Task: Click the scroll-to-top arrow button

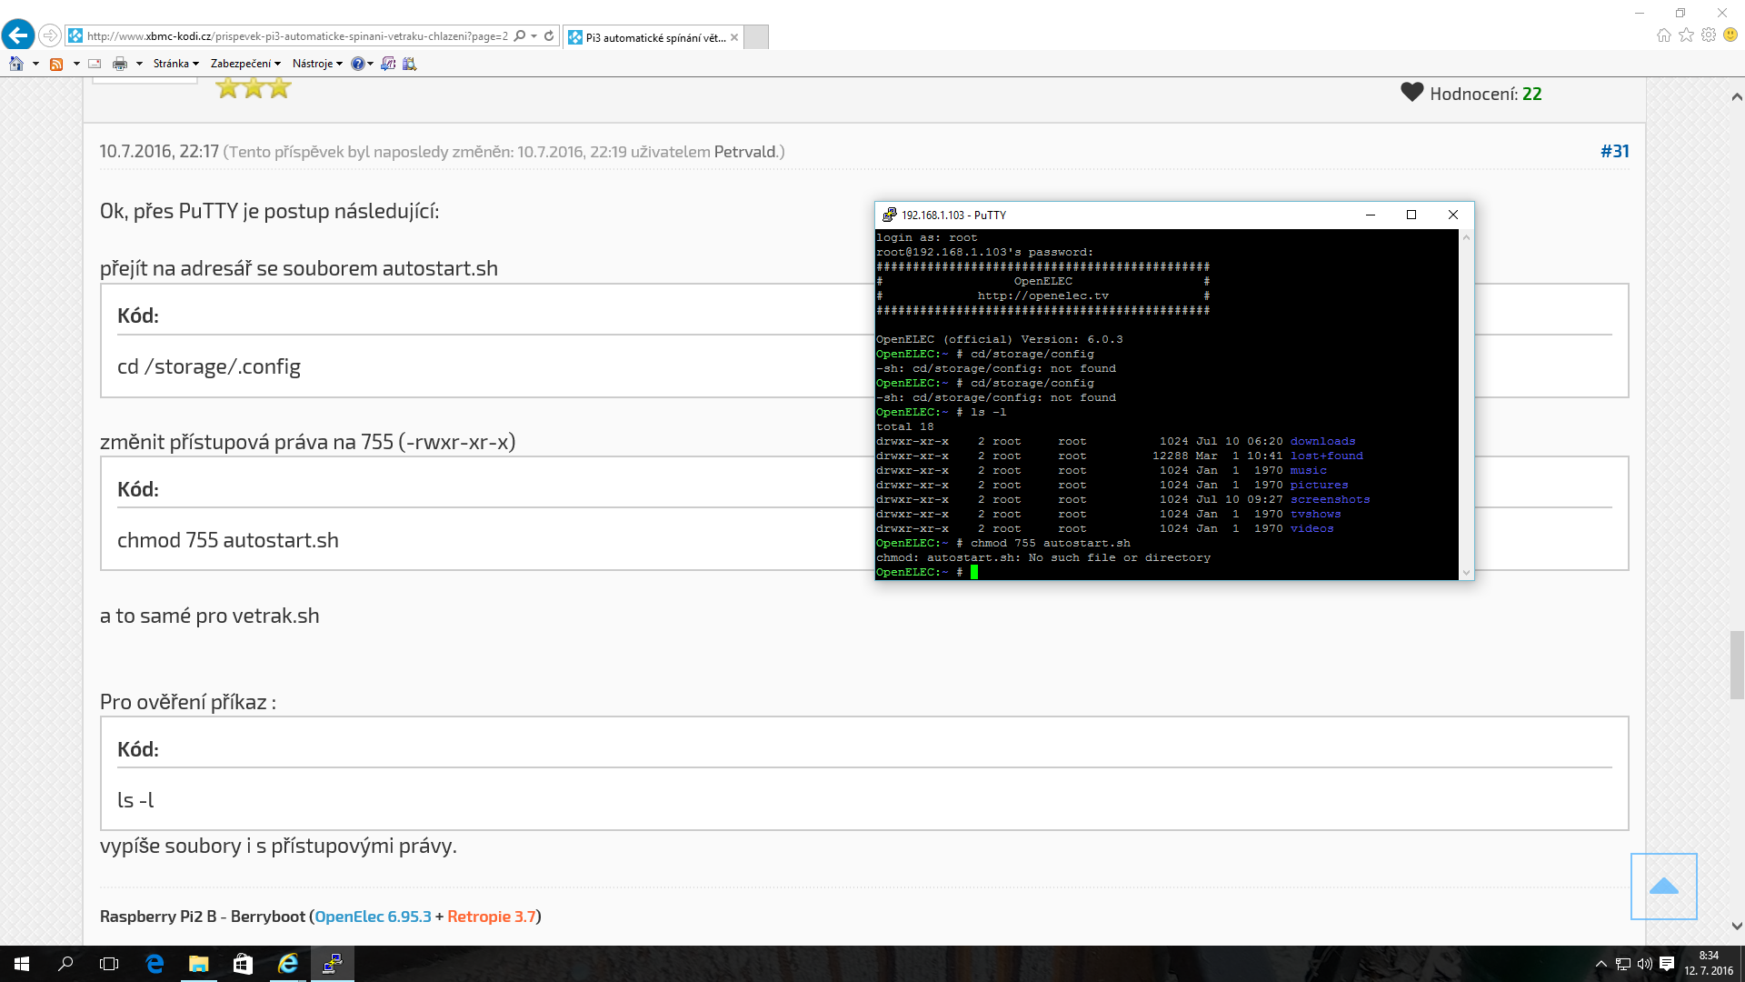Action: (x=1663, y=887)
